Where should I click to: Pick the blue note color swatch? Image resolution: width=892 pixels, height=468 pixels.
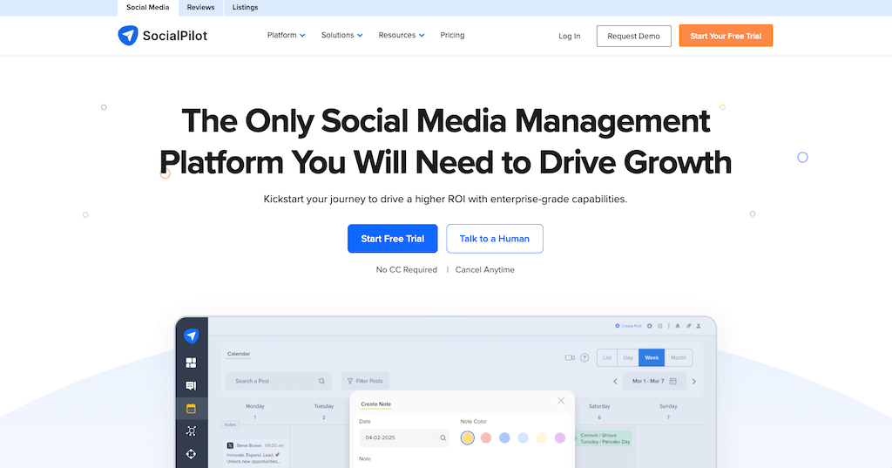(504, 437)
